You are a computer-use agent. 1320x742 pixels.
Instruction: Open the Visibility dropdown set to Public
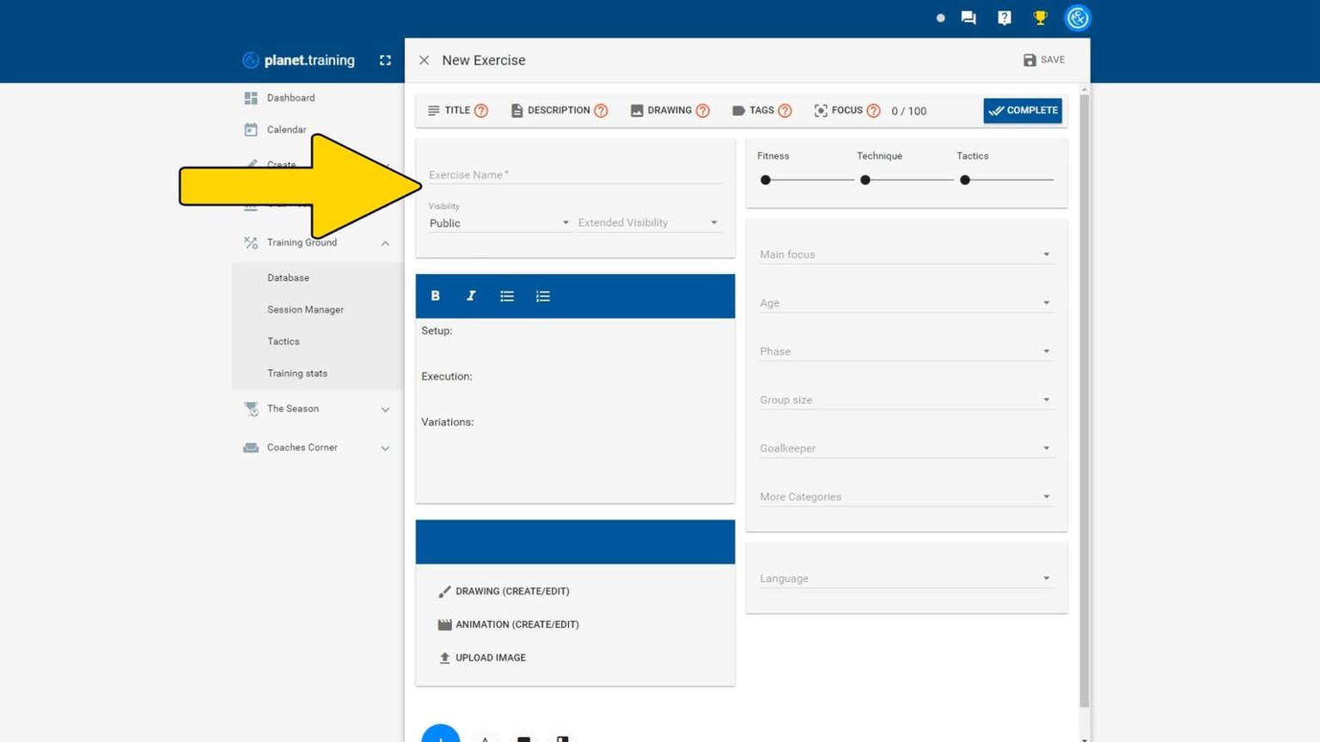coord(498,223)
